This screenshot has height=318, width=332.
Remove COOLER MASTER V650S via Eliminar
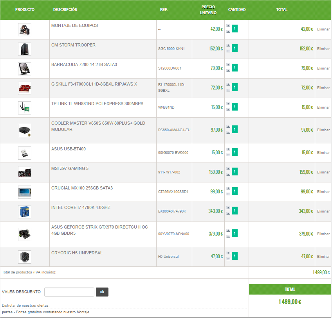click(323, 130)
